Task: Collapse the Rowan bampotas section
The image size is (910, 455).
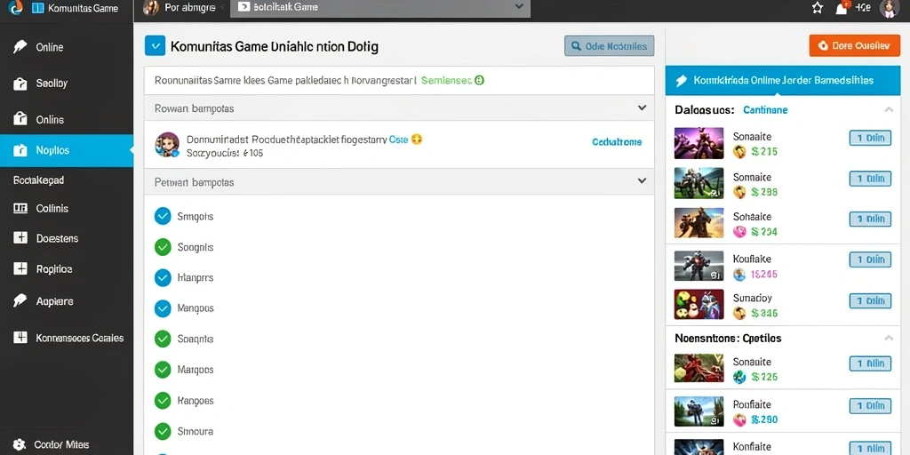Action: pos(642,108)
